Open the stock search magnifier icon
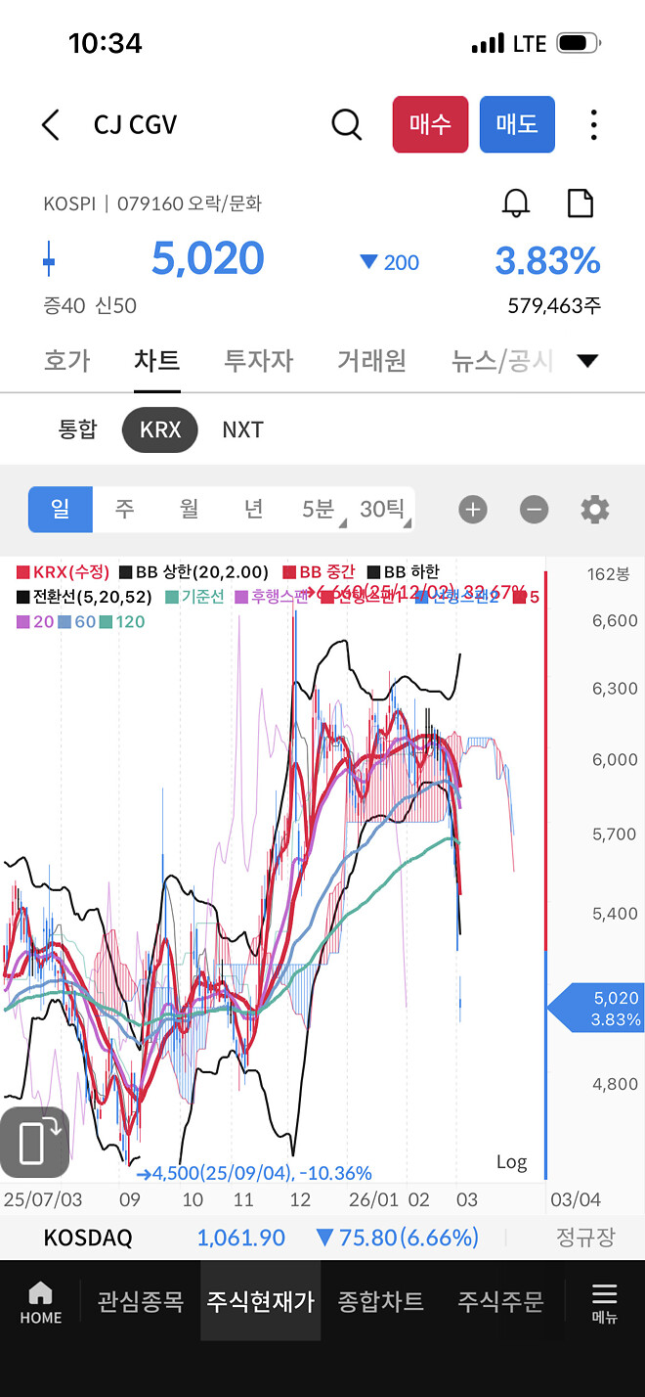This screenshot has width=645, height=1397. 347,124
